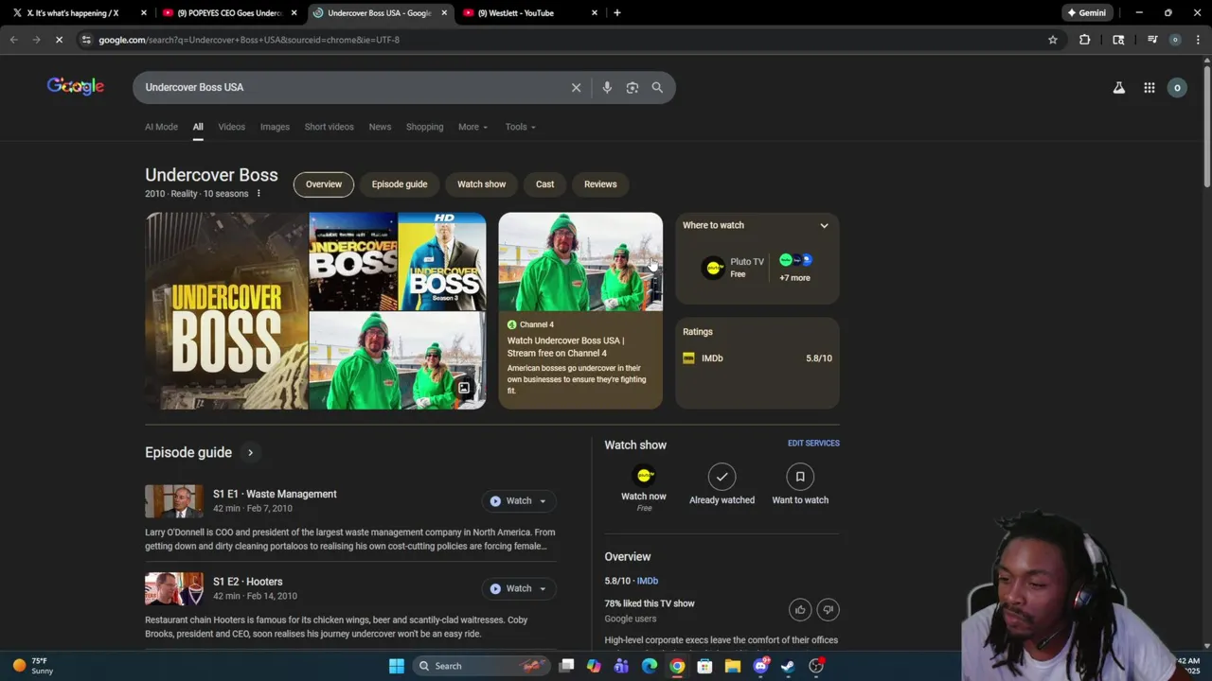
Task: Open the tab search icon in Chrome toolbar
Action: pyautogui.click(x=1118, y=40)
